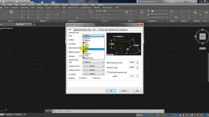Click the Save icon in quick access toolbar
The image size is (209, 117).
click(x=10, y=2)
